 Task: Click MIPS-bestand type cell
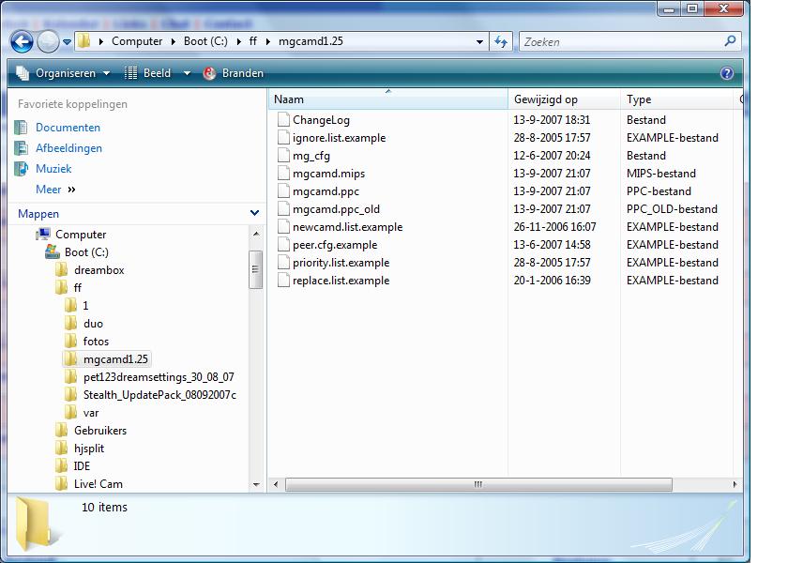click(x=660, y=174)
